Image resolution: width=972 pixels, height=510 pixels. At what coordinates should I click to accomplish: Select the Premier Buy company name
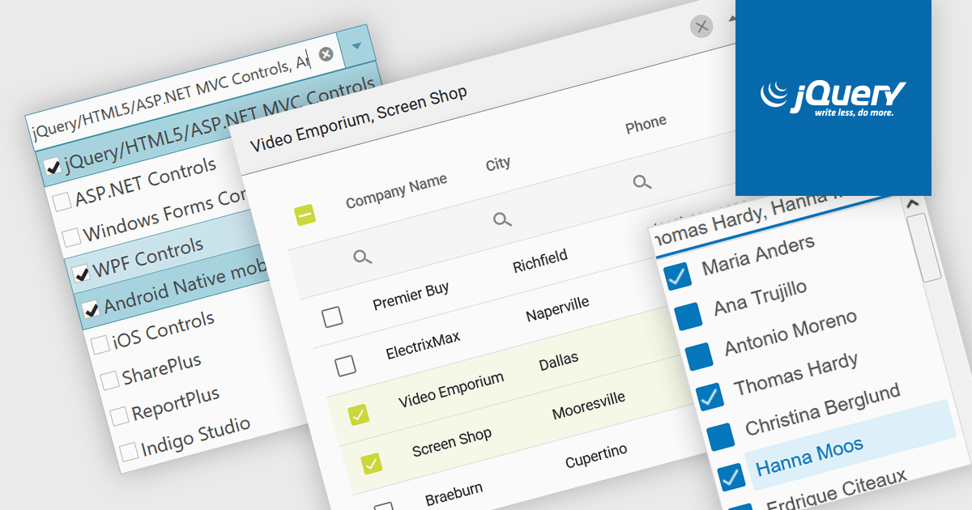pos(411,296)
